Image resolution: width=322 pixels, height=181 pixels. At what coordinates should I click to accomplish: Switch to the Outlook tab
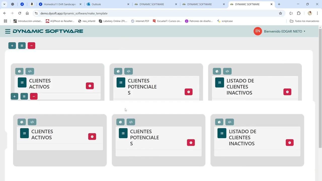108,4
